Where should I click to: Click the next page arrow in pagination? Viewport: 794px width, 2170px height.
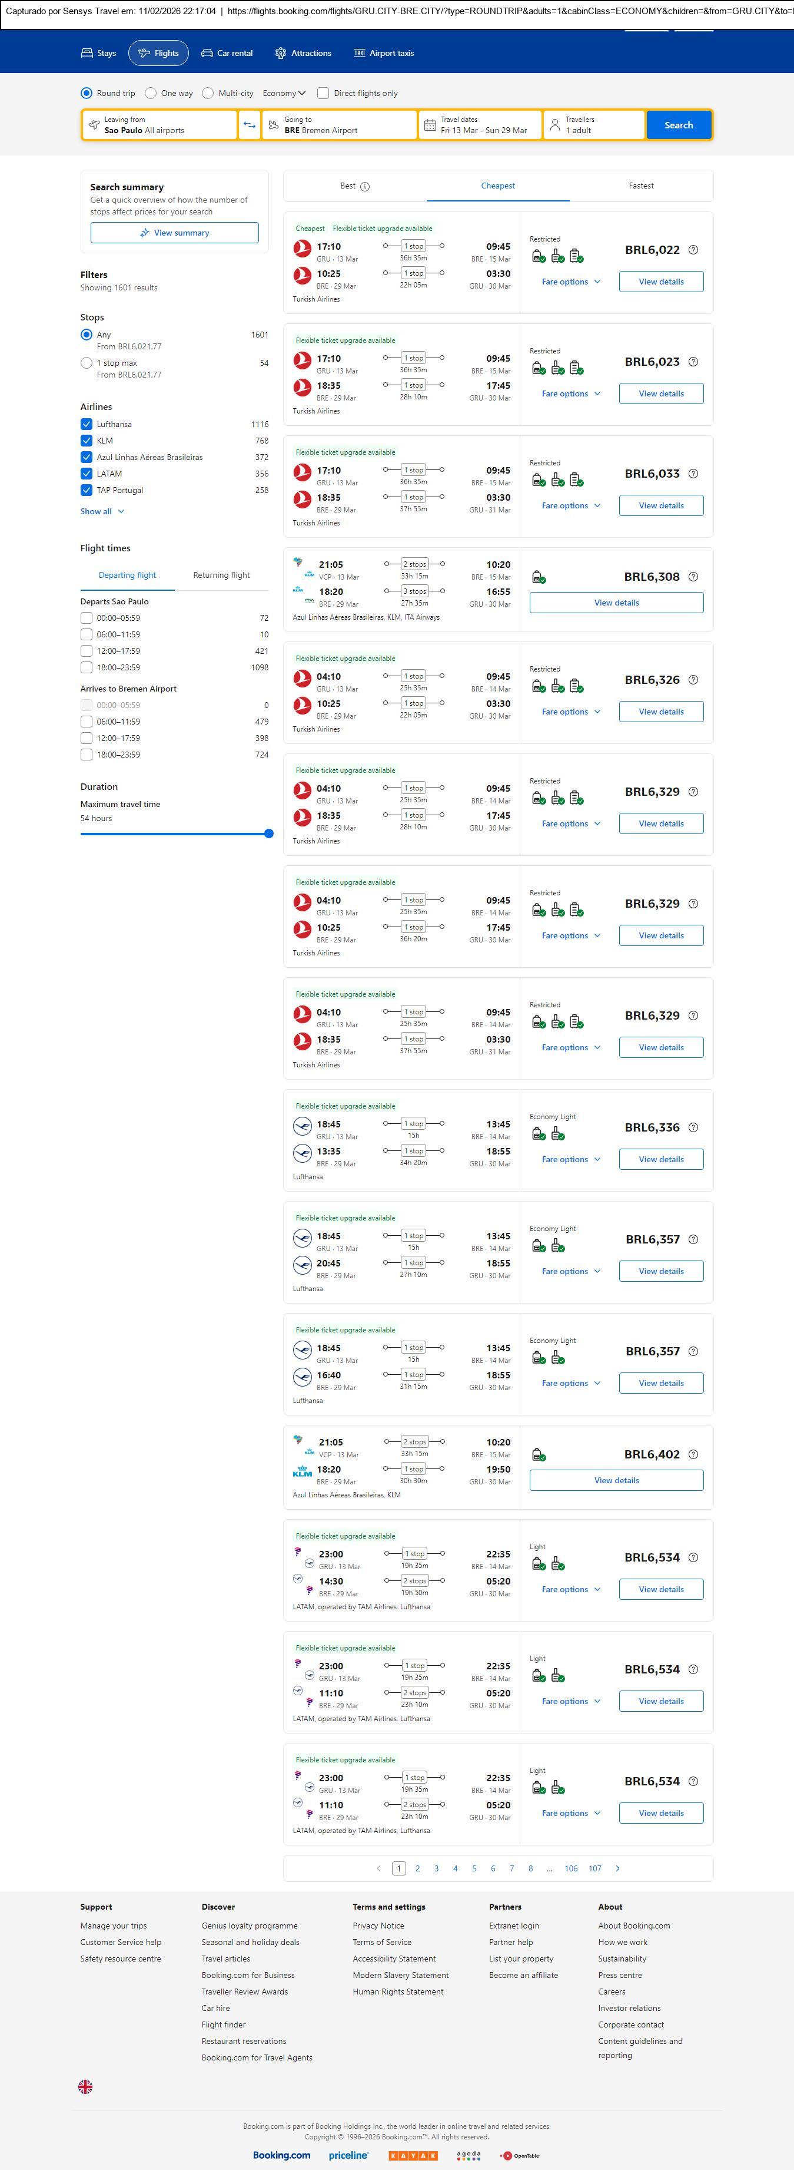[617, 1868]
